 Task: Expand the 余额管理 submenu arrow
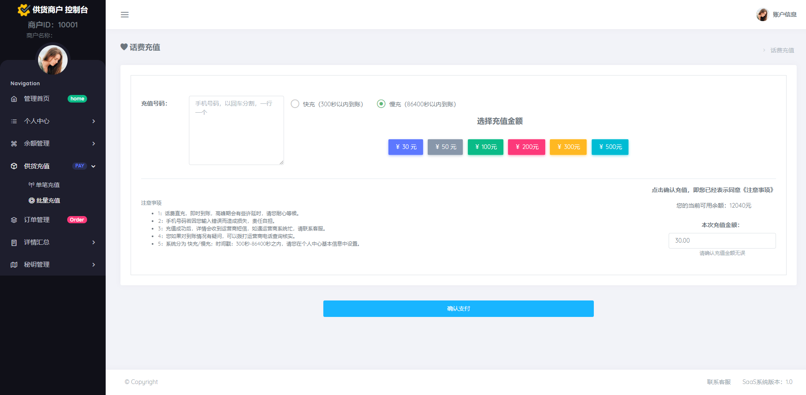click(x=93, y=143)
